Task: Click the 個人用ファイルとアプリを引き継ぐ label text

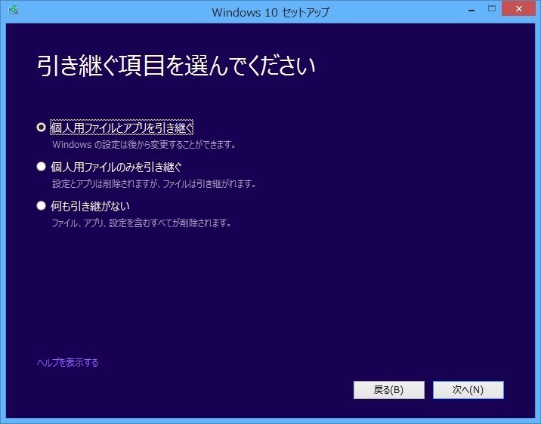Action: [x=122, y=128]
